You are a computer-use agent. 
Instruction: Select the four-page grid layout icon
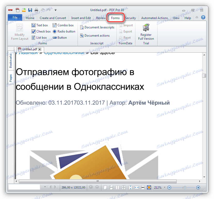coord(124,187)
